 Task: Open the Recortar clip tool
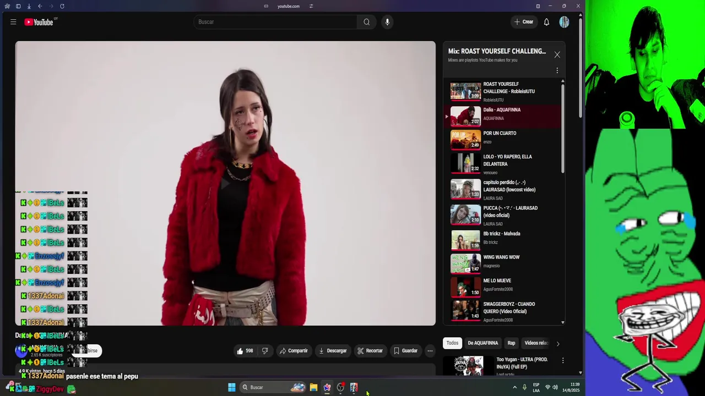[x=370, y=351]
